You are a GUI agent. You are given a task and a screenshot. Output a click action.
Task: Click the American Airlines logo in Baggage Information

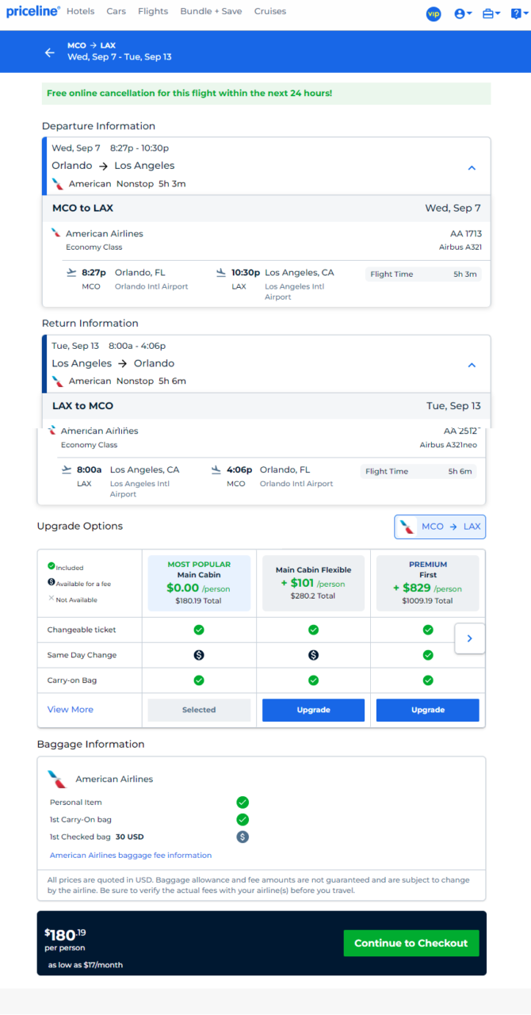[57, 779]
